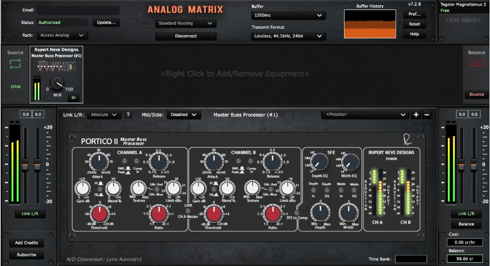The image size is (490, 266).
Task: Click the Channel B Attack knob
Action: [214, 162]
